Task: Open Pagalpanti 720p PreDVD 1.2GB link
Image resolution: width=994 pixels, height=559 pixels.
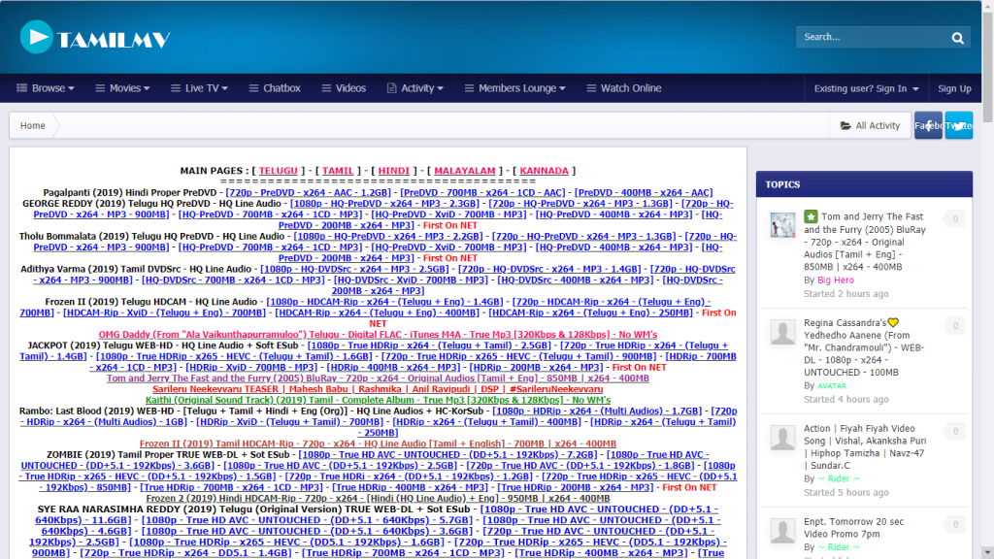Action: point(308,193)
